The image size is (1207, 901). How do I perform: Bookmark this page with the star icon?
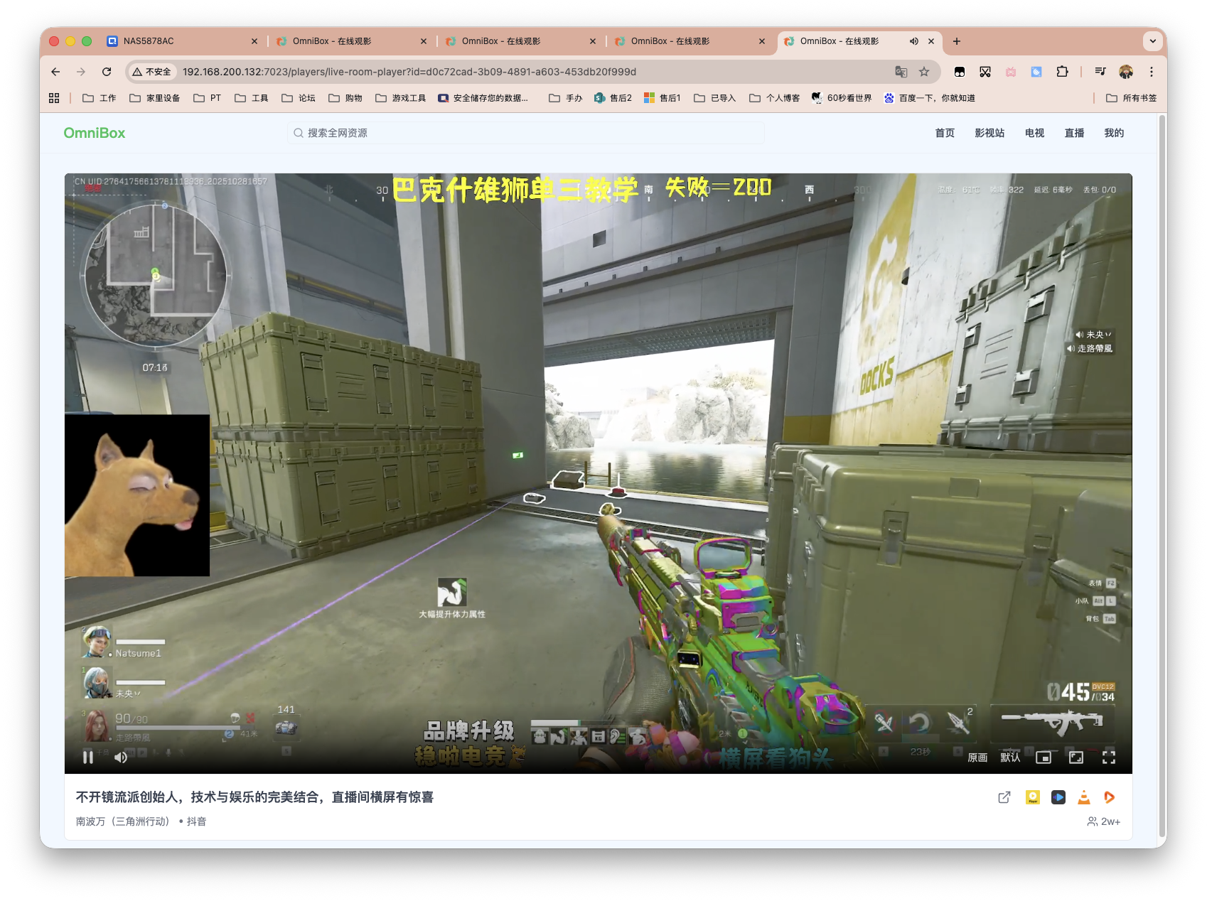coord(924,72)
